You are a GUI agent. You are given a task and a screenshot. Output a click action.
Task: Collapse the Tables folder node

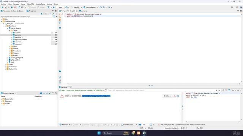click(9, 31)
